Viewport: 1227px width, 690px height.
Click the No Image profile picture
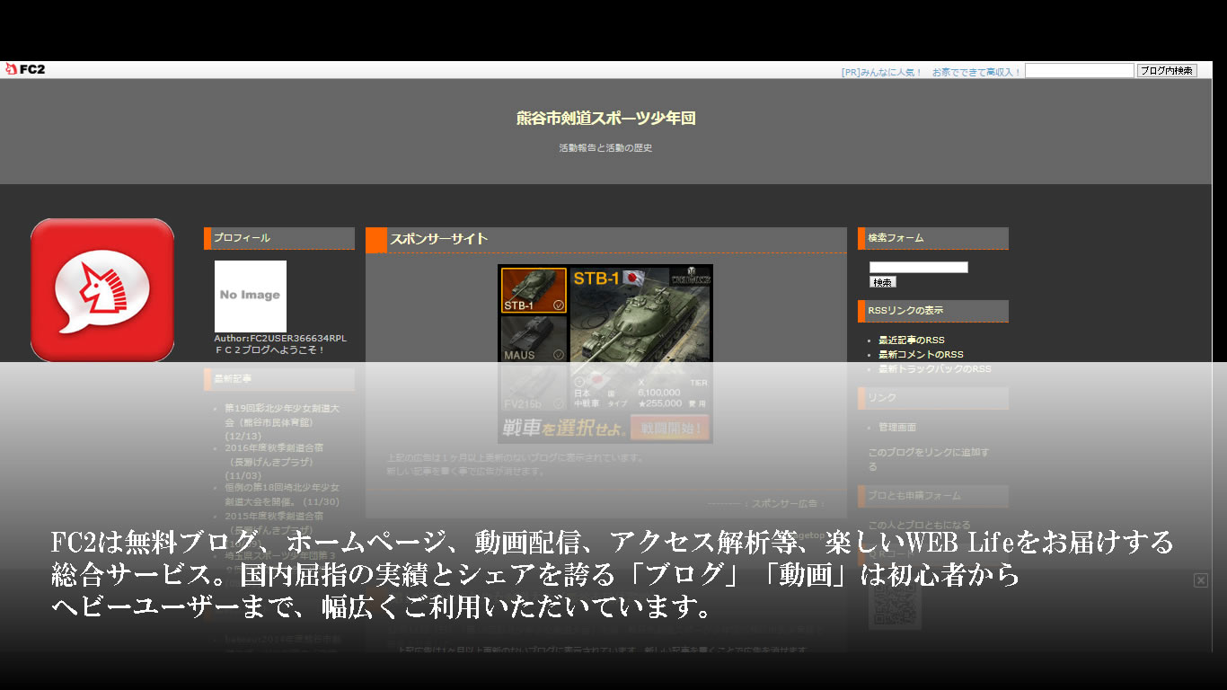pos(251,296)
